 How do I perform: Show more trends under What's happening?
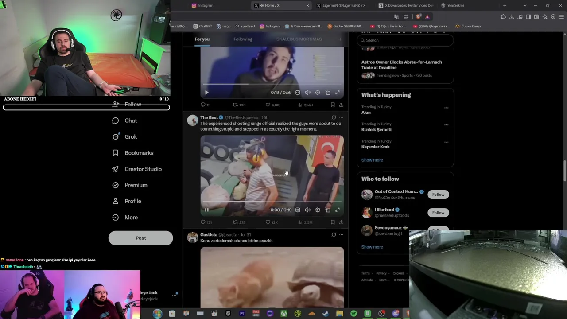[372, 160]
